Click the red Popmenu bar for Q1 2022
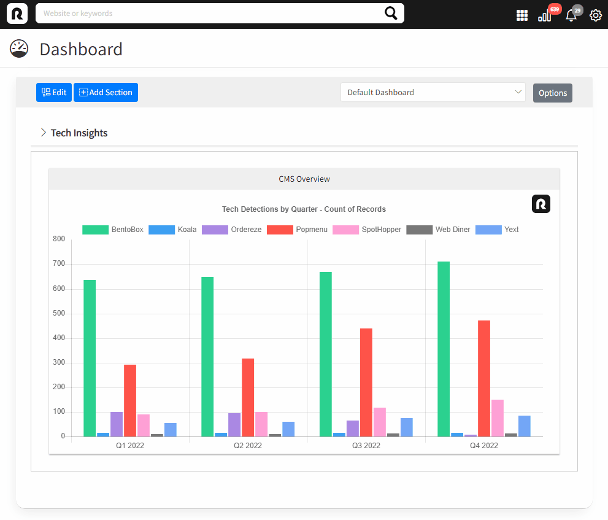The width and height of the screenshot is (608, 520). [x=130, y=400]
